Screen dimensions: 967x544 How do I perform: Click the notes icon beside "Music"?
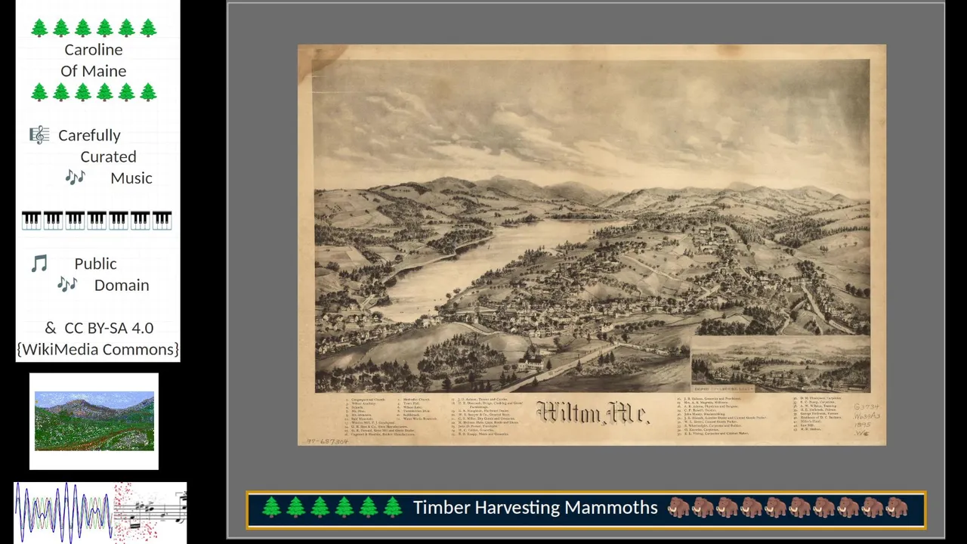[x=75, y=178]
